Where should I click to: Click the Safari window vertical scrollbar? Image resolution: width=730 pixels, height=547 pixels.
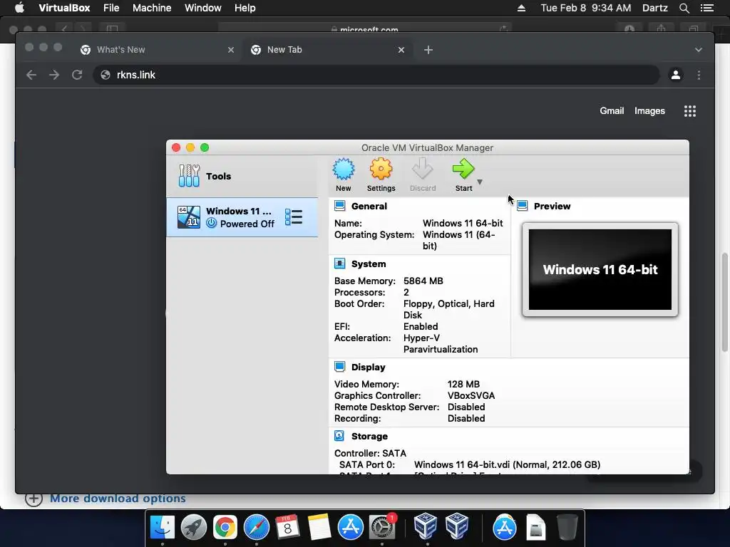click(725, 302)
